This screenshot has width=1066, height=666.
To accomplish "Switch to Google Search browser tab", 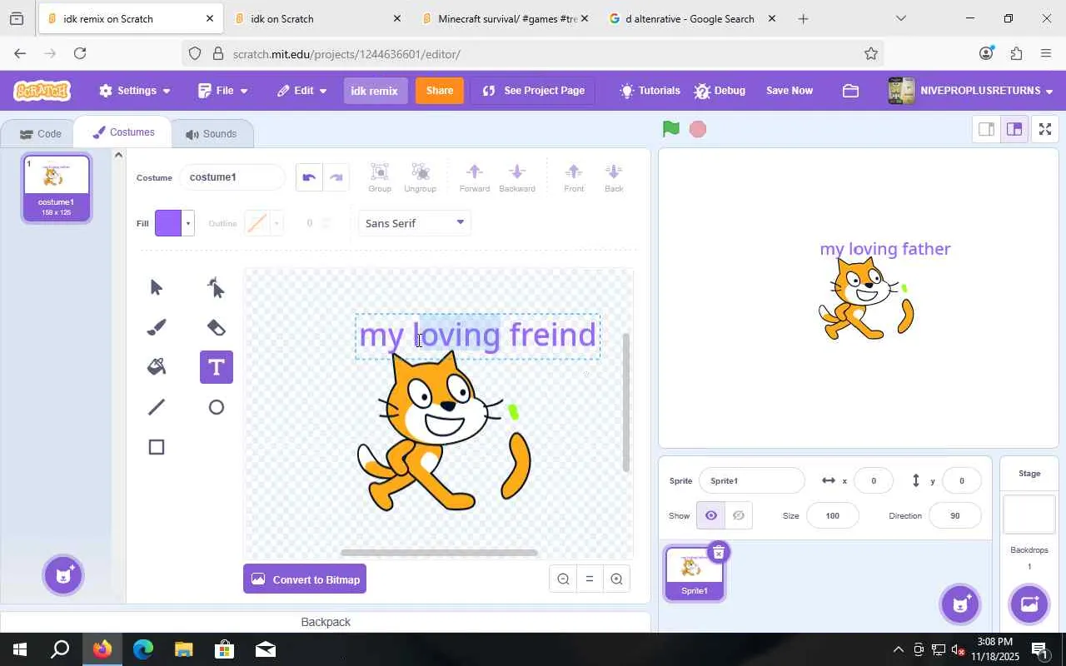I will tap(691, 18).
